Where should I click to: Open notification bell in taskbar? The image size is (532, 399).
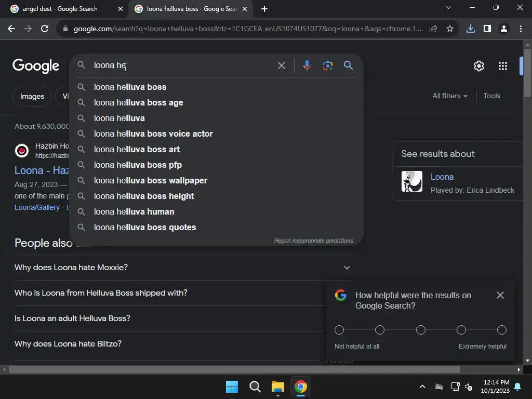point(518,387)
